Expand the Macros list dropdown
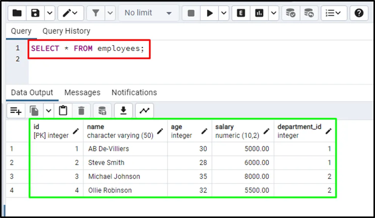This screenshot has width=375, height=218. click(x=334, y=13)
